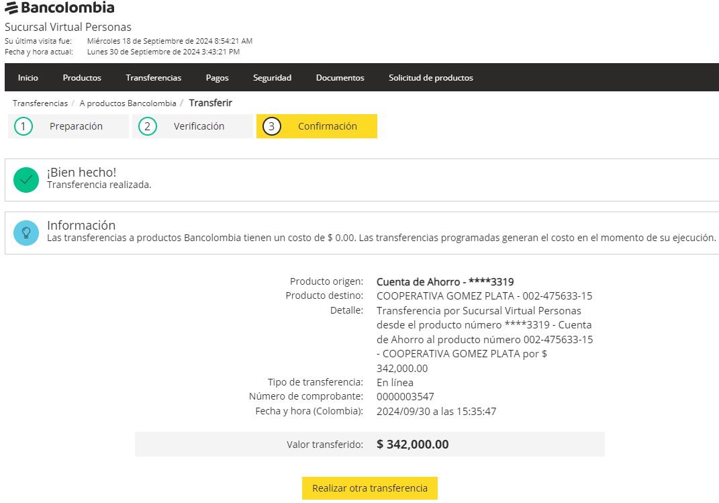Select the Preparación step tab
The height and width of the screenshot is (503, 719).
76,126
